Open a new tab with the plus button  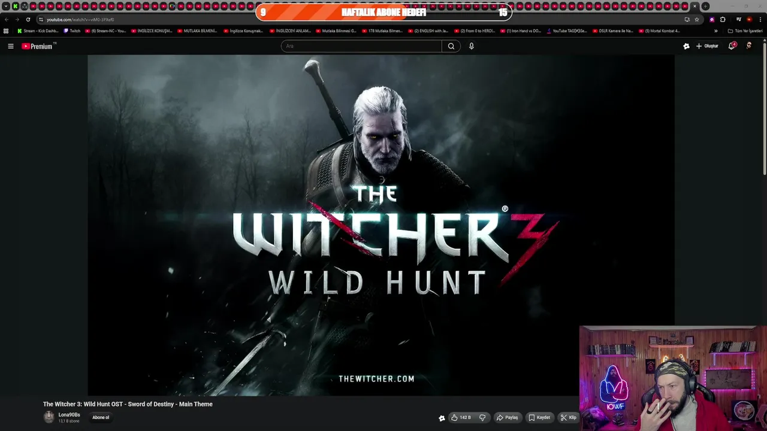[x=705, y=6]
